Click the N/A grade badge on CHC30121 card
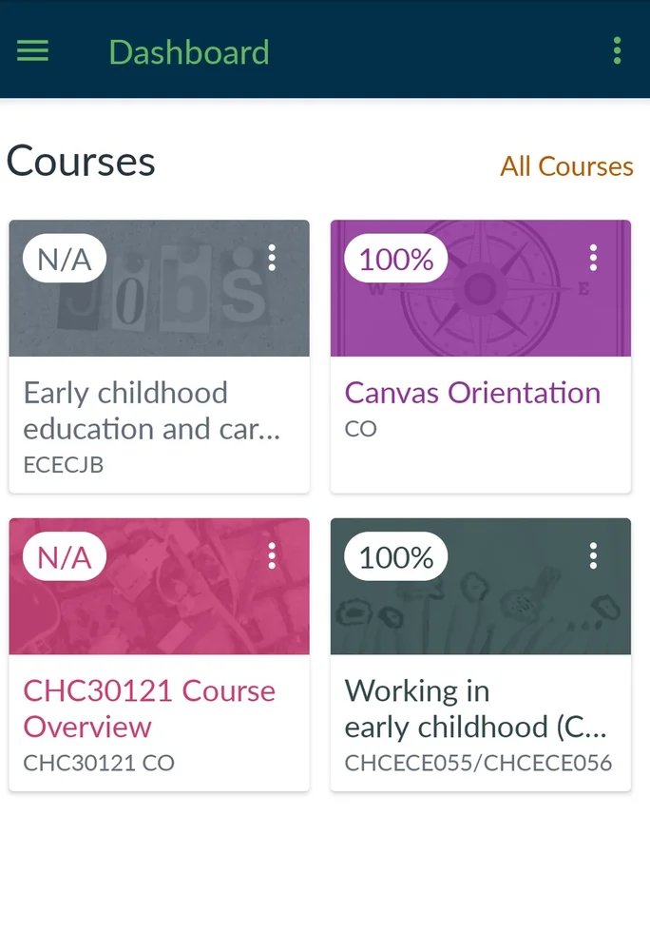Screen dimensions: 650x951 click(65, 556)
